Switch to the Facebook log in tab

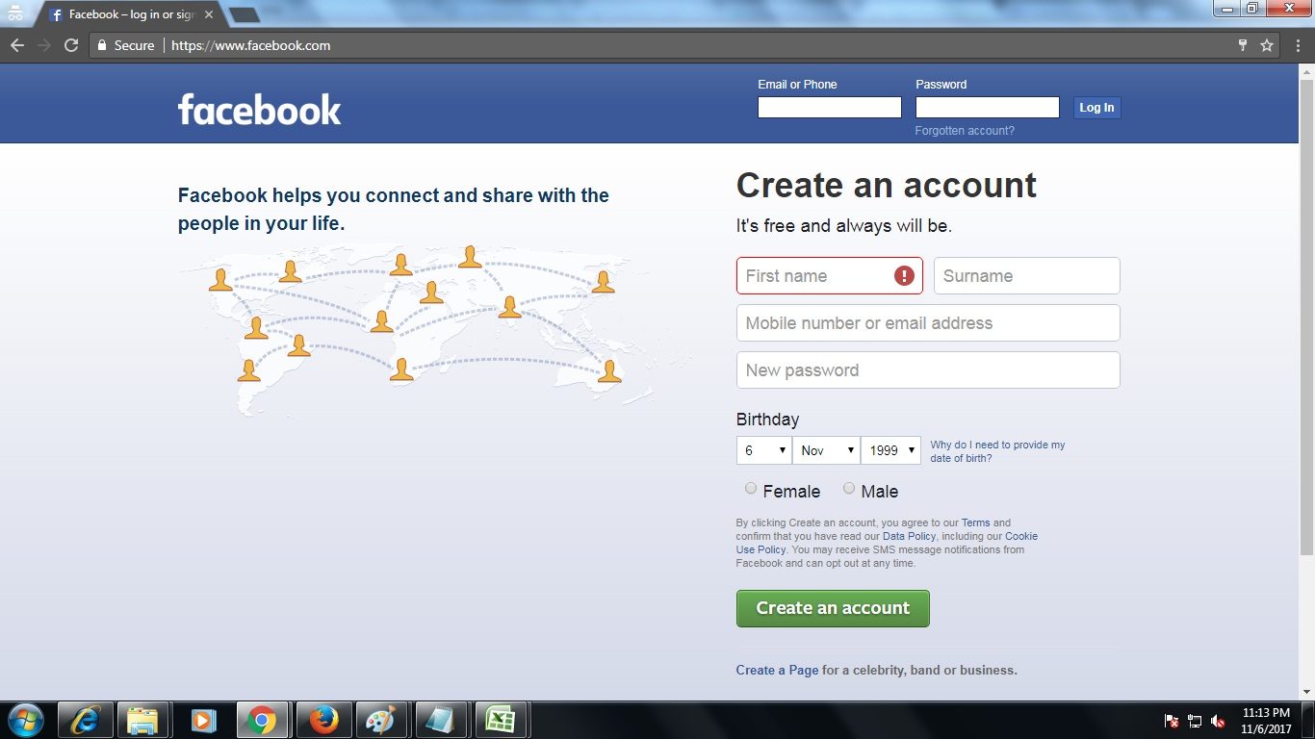coord(130,15)
